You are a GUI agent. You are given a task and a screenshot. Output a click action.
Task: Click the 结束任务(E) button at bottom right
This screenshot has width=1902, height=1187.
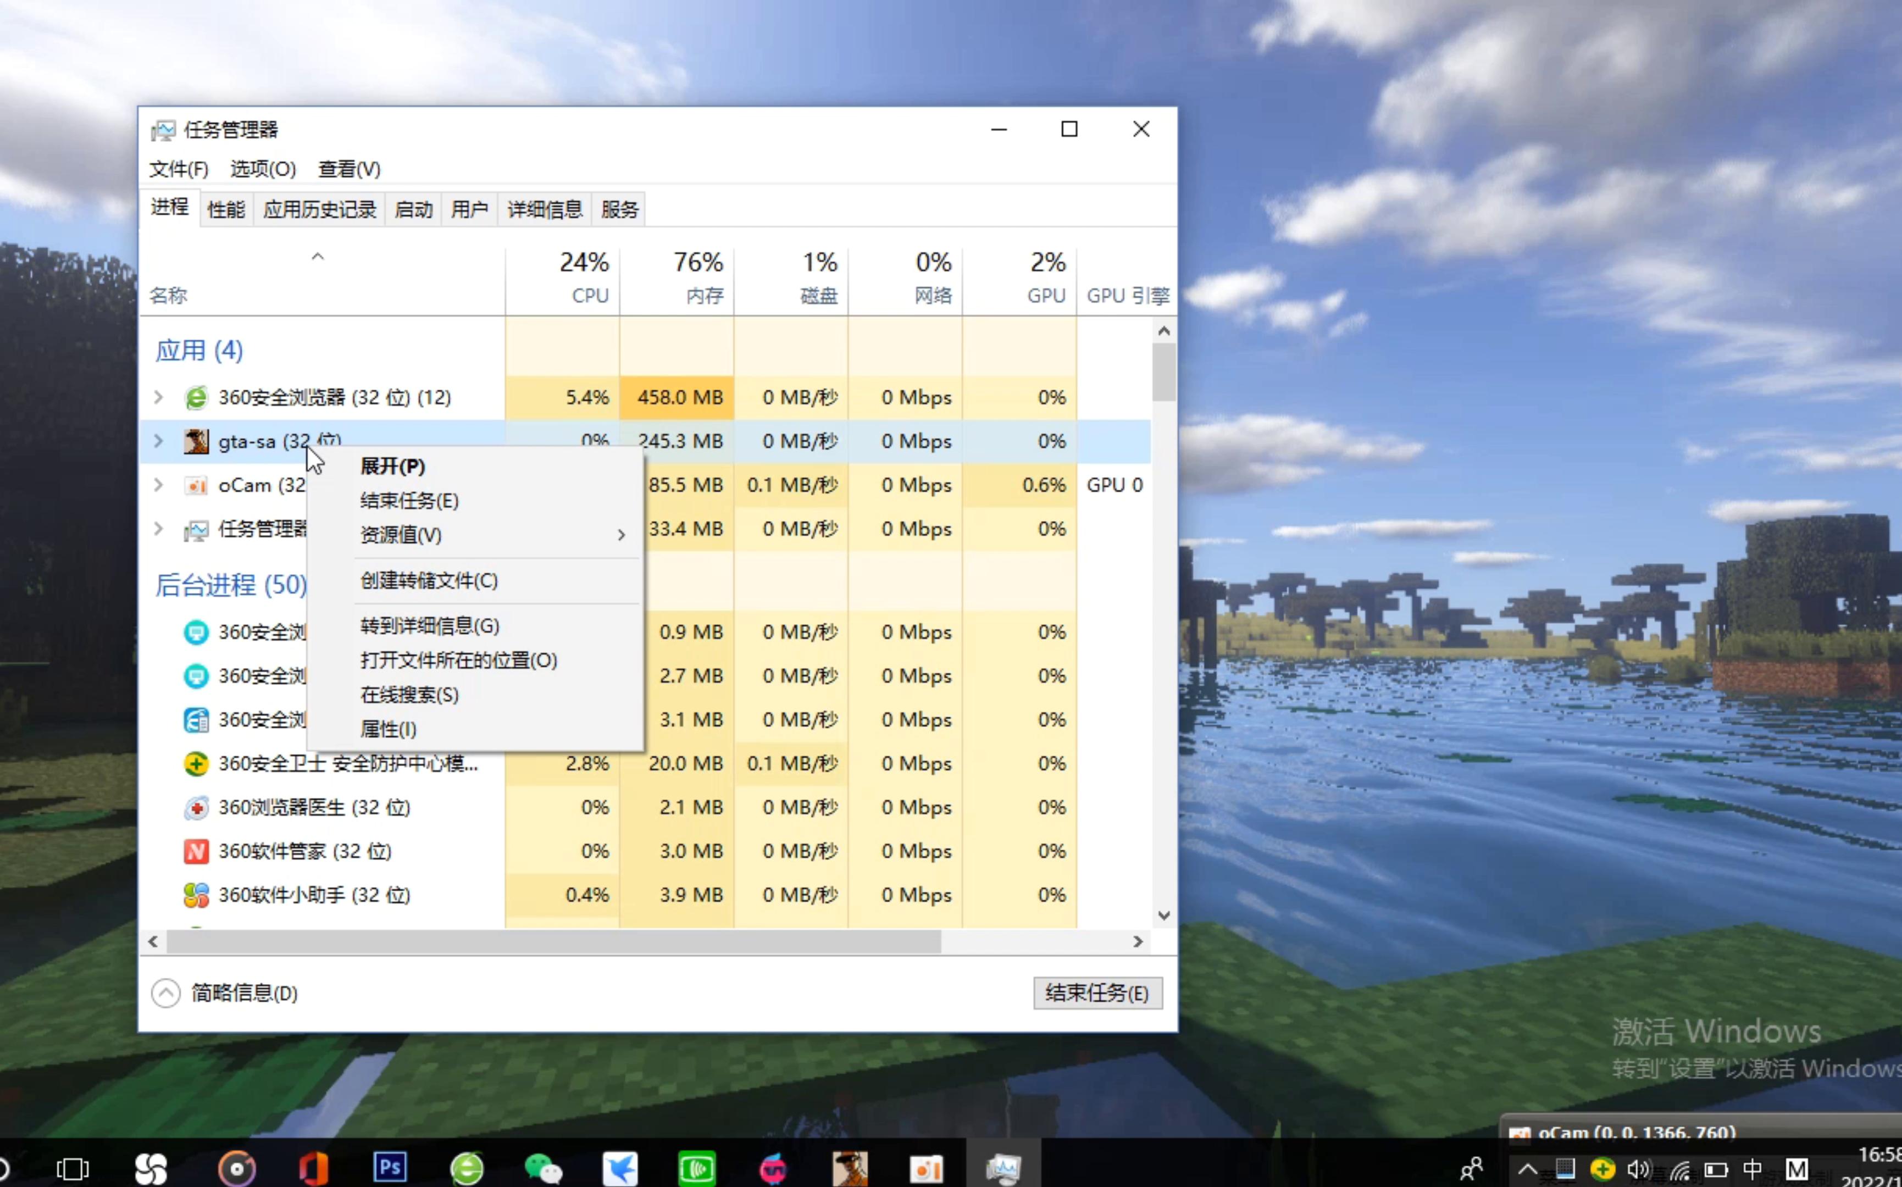[1096, 993]
